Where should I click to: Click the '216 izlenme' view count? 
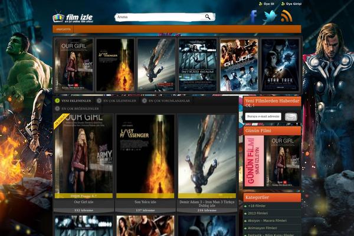point(207,210)
